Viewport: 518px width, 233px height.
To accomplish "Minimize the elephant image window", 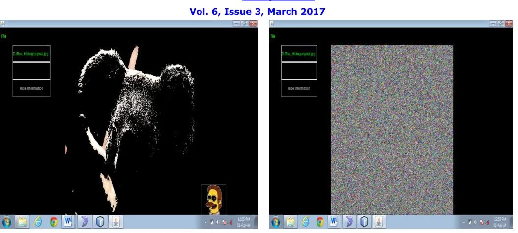I will coord(236,24).
